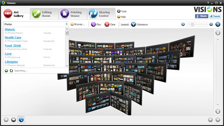Click the zoom out minus icon
Screen dimensions: 224x126
coord(183,24)
